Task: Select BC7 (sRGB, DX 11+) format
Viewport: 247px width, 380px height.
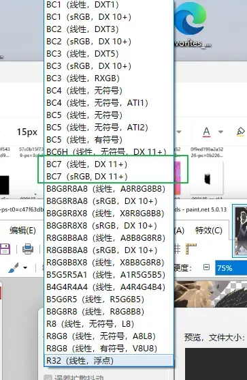Action: 109,177
